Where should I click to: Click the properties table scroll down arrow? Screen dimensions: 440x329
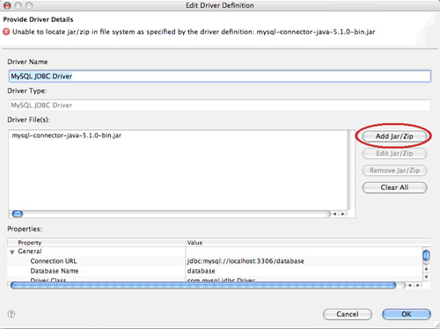pos(426,276)
